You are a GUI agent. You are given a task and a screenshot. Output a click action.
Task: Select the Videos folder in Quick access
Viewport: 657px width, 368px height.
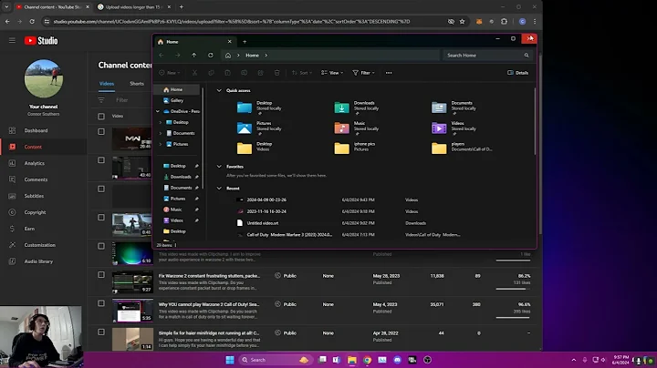[454, 128]
